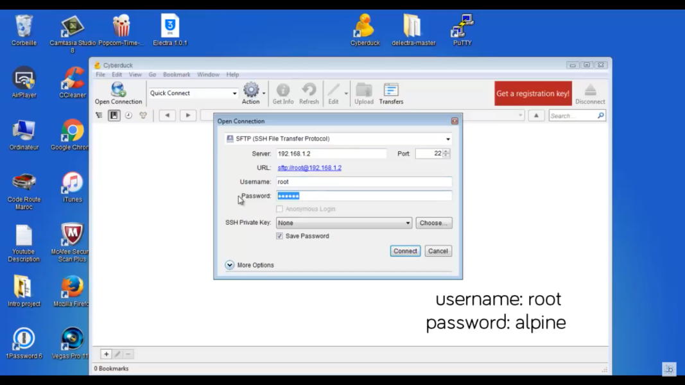
Task: Open the Corbeille recycle bin
Action: [24, 30]
